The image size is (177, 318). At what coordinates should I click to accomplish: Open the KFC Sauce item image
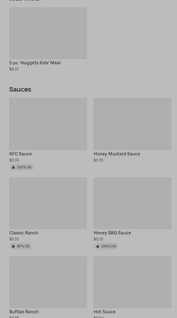48,124
